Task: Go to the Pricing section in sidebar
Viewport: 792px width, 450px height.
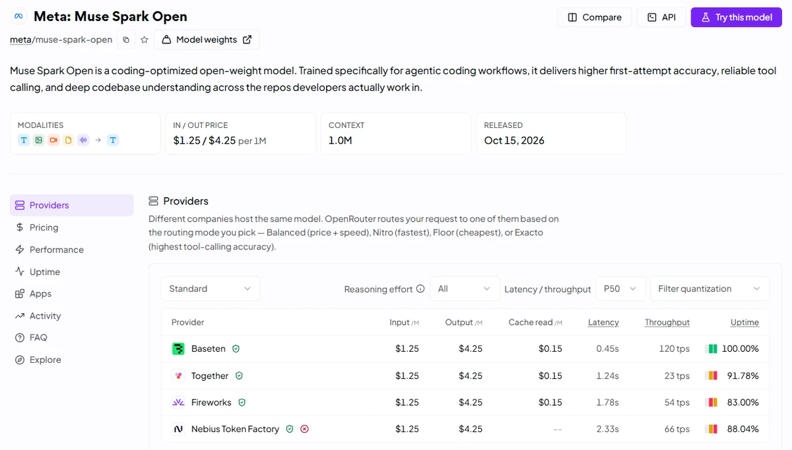Action: 71,228
